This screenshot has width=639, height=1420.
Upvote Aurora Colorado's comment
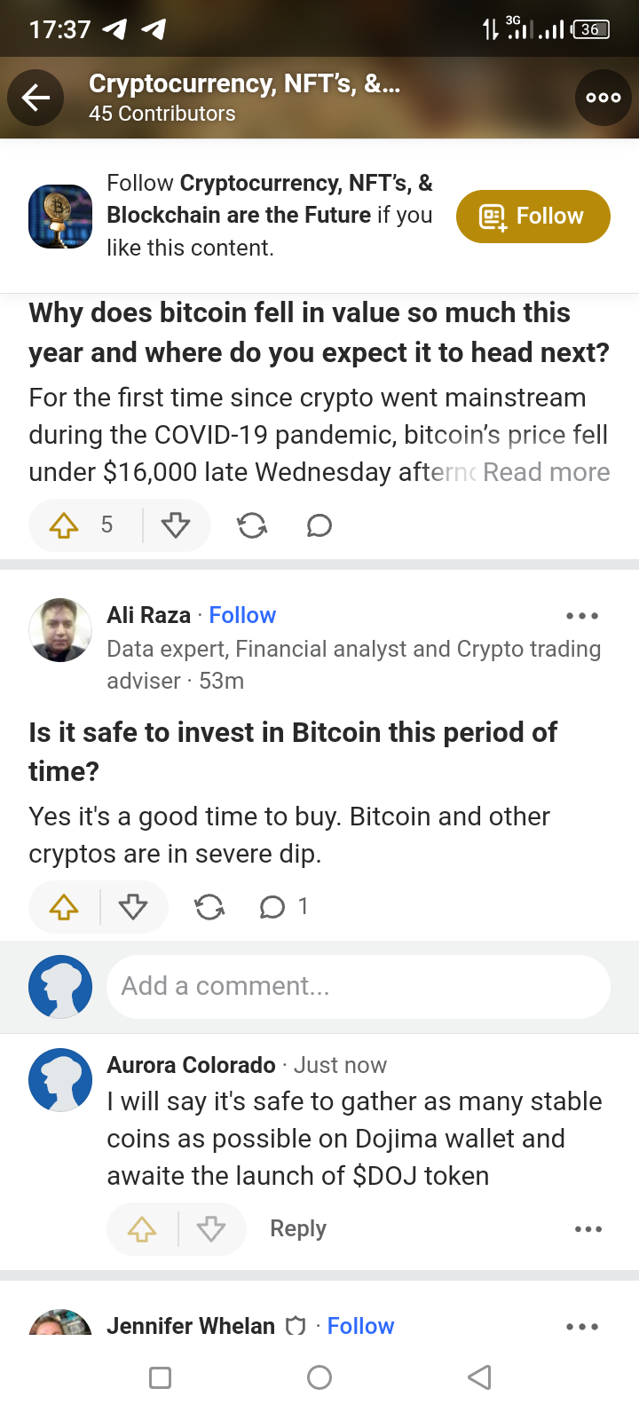pos(142,1229)
